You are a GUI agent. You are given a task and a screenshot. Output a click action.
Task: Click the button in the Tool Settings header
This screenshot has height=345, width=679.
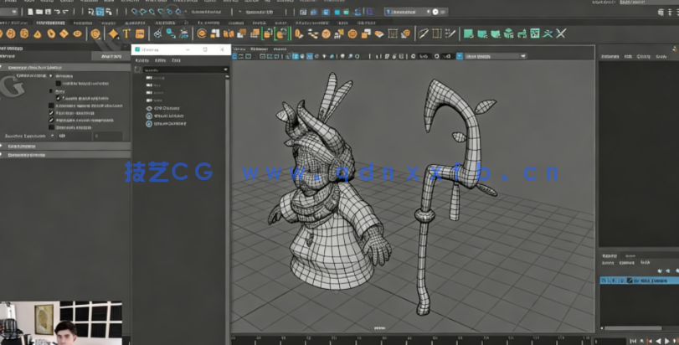(x=111, y=56)
